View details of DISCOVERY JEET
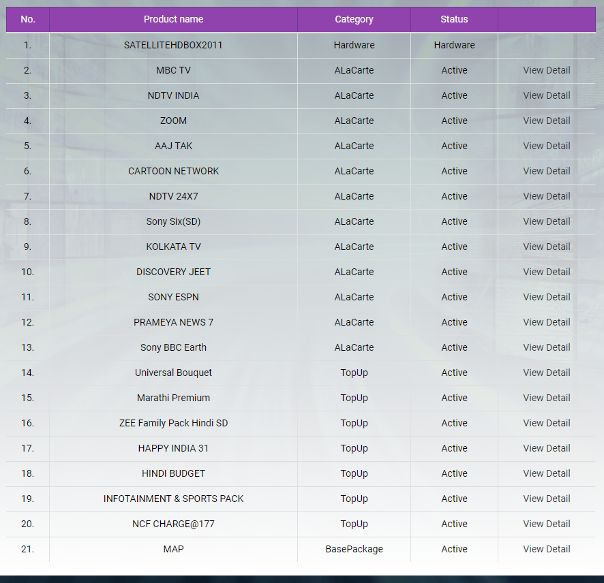604x583 pixels. coord(546,272)
